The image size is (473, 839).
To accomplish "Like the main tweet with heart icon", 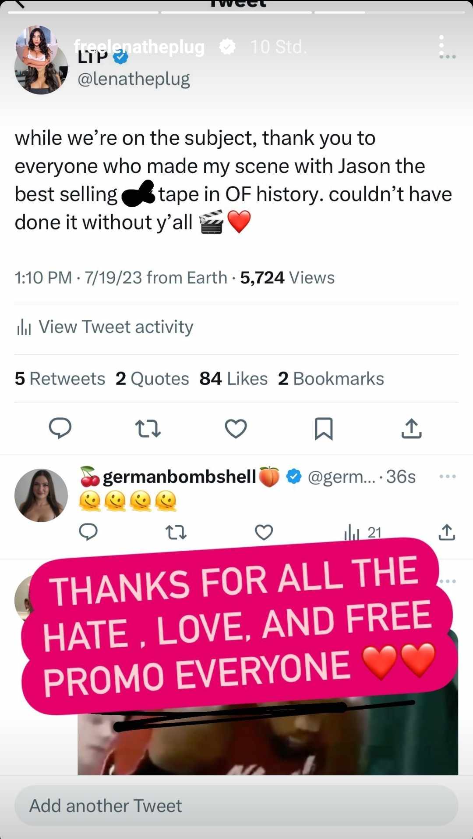I will (x=236, y=429).
